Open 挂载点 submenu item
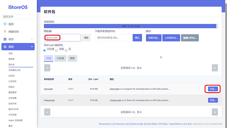The width and height of the screenshot is (227, 128). pos(11,87)
